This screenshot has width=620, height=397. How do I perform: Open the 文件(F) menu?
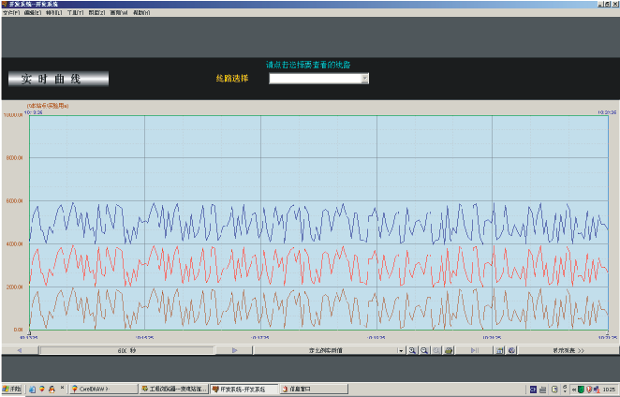tap(10, 13)
